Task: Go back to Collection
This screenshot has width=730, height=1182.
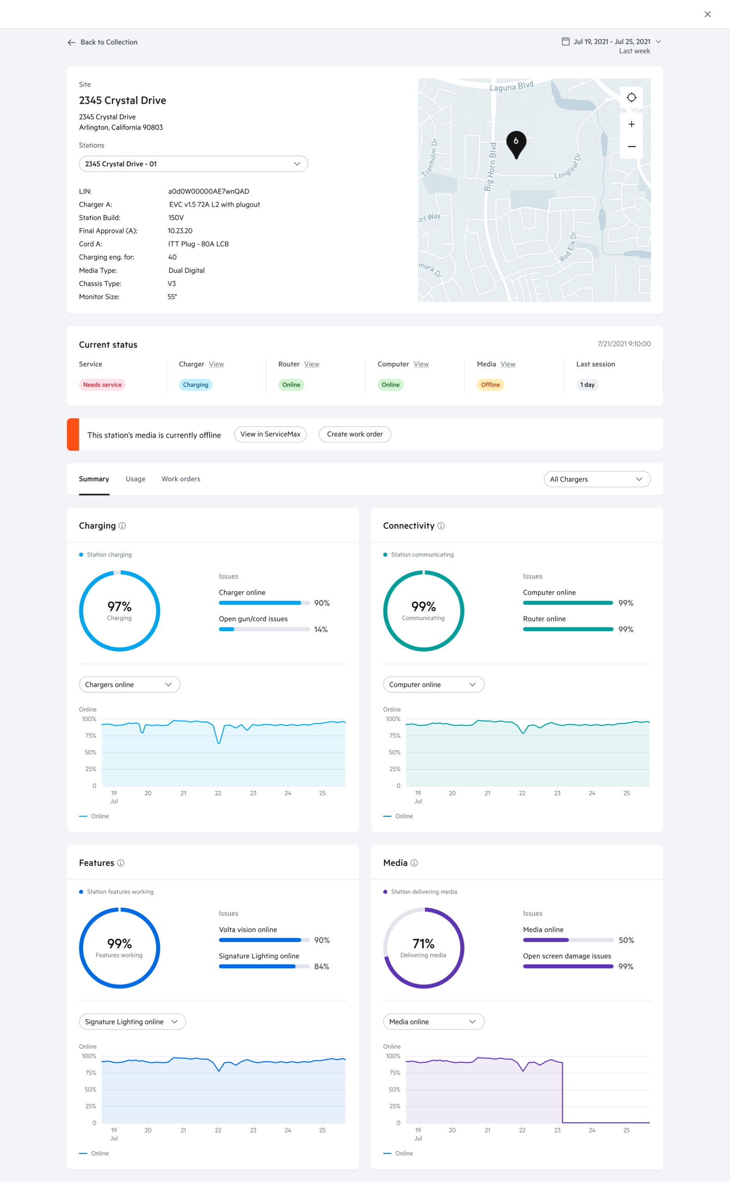Action: [109, 42]
